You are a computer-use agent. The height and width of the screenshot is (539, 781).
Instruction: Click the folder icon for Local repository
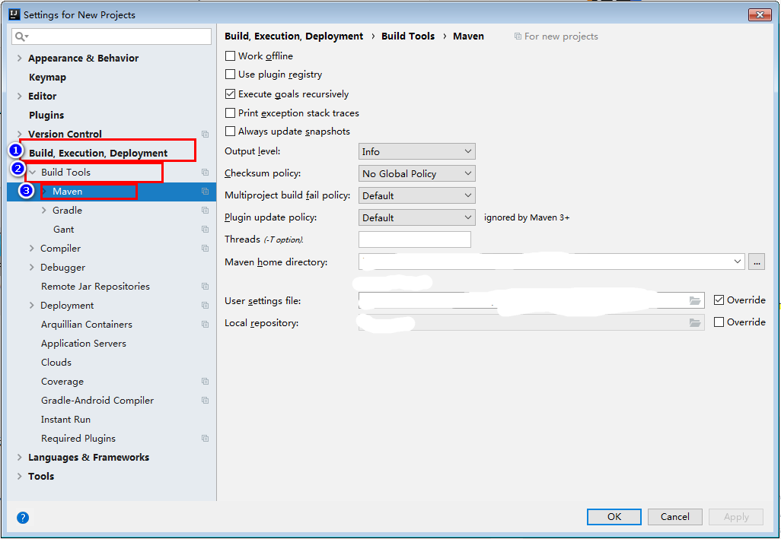695,322
